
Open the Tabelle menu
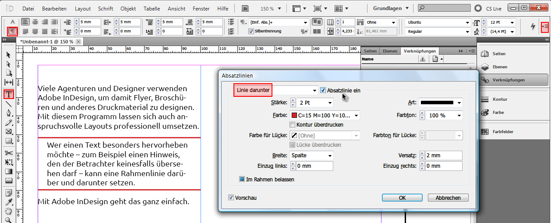152,8
